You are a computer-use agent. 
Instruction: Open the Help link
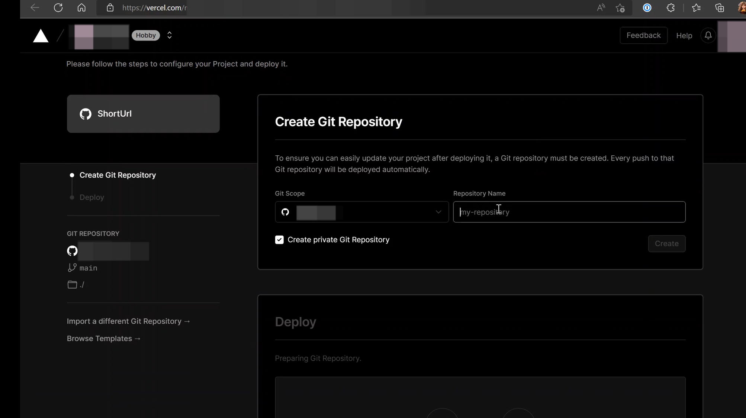[684, 36]
